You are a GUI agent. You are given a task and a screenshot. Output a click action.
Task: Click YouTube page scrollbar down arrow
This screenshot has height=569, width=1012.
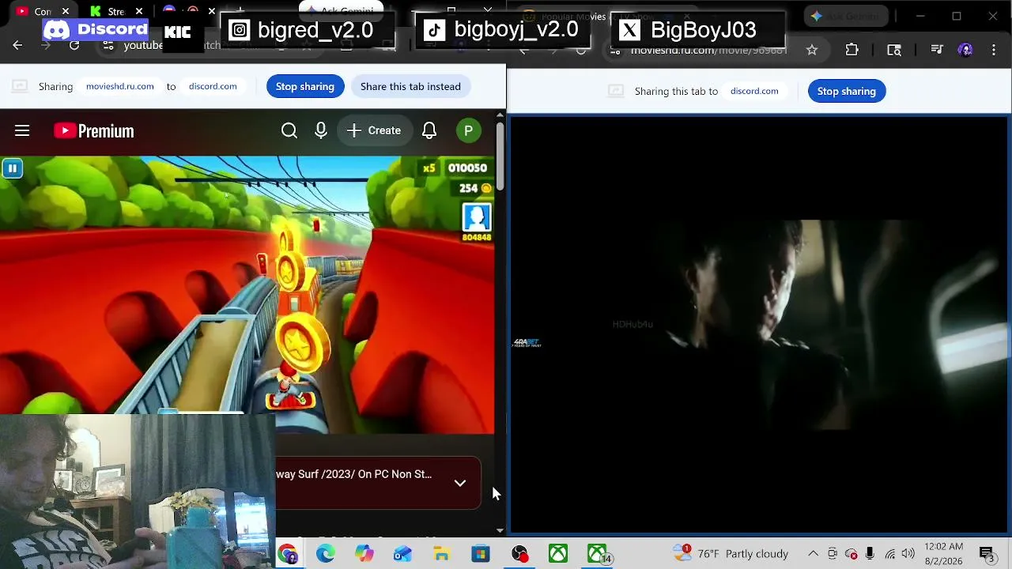(x=500, y=530)
